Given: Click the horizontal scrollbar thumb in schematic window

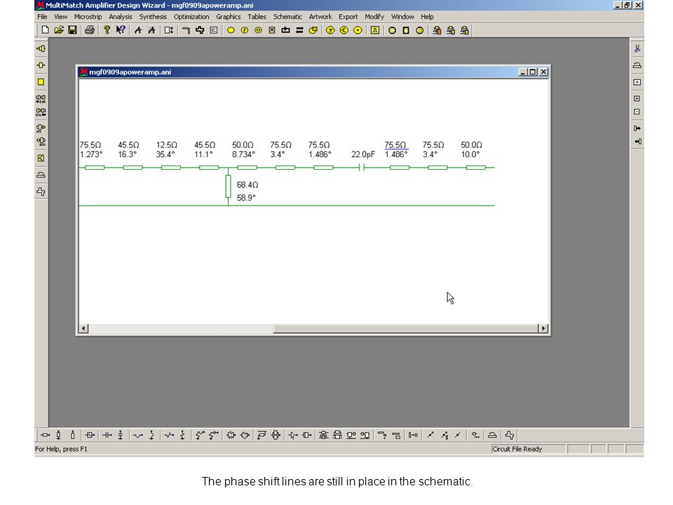Looking at the screenshot, I should click(406, 328).
